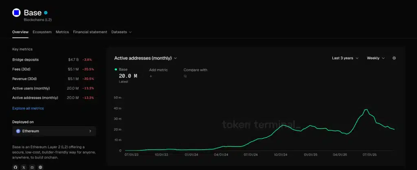Click the plus icon under Add metric
Viewport: 417px width, 170px height.
coord(151,76)
